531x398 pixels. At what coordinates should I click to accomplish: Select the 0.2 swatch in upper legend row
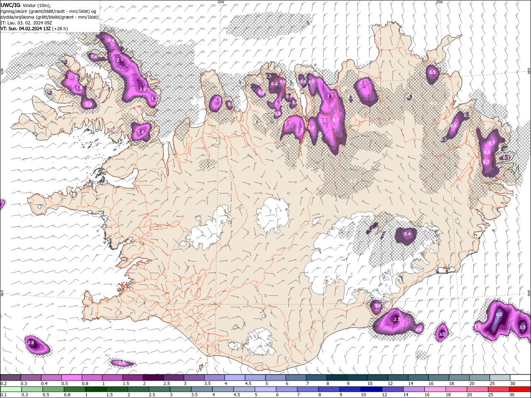pyautogui.click(x=10, y=378)
